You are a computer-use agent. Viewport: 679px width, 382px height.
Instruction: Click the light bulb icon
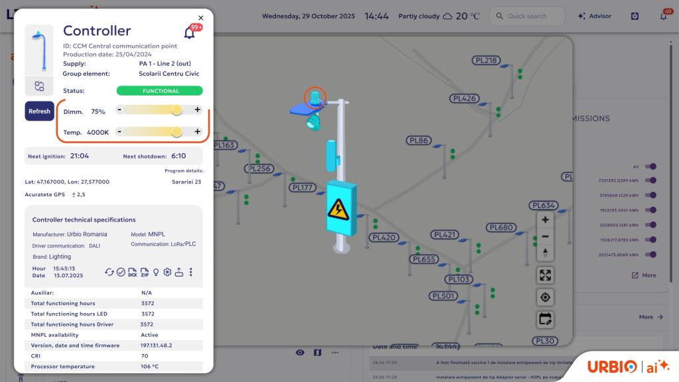pyautogui.click(x=156, y=272)
